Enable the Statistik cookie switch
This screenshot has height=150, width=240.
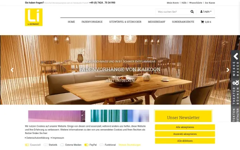[x=46, y=145]
